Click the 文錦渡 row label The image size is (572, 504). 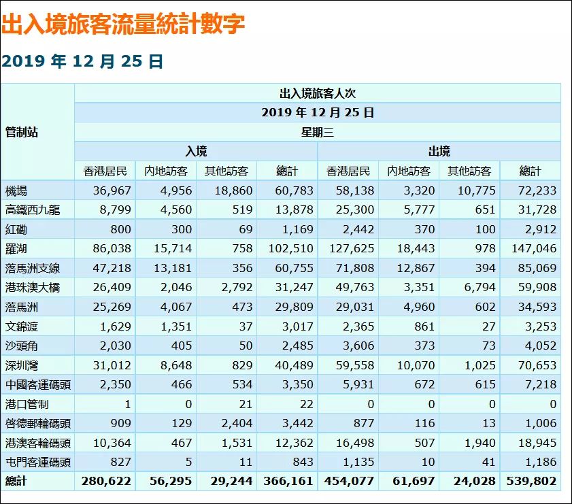[22, 326]
